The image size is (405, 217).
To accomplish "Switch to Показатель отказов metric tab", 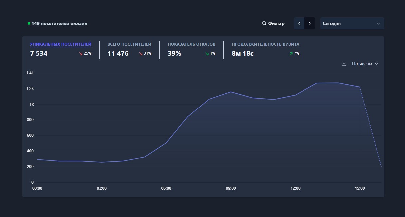I will tap(191, 44).
